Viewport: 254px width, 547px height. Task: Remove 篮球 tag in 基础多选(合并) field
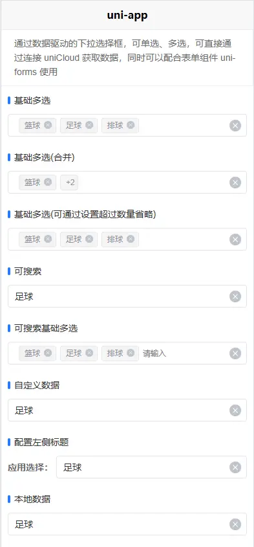(x=48, y=182)
